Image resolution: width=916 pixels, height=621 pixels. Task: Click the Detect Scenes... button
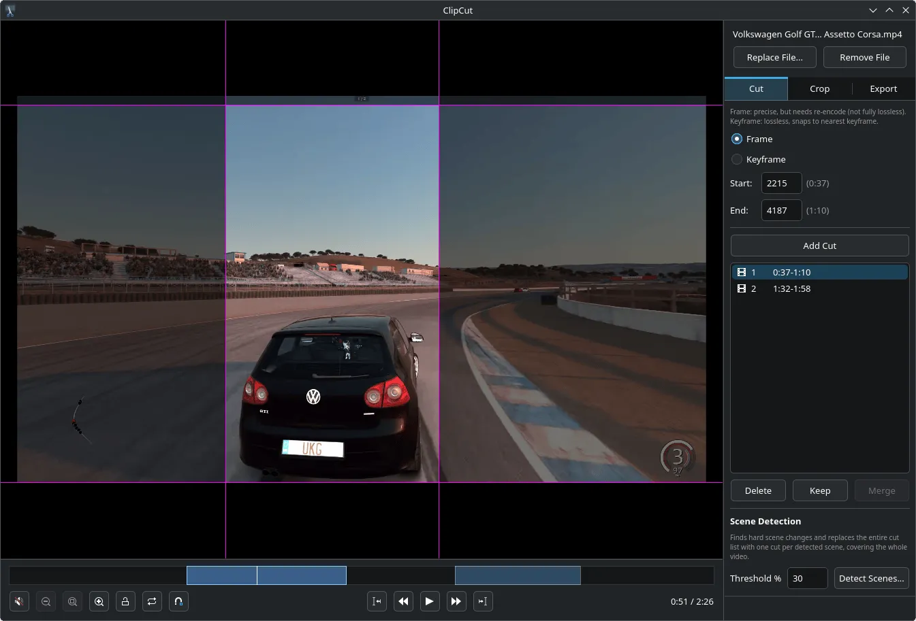coord(872,578)
